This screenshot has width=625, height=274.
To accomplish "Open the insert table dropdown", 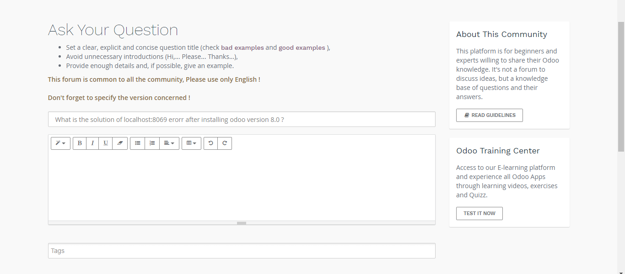I will (x=191, y=143).
